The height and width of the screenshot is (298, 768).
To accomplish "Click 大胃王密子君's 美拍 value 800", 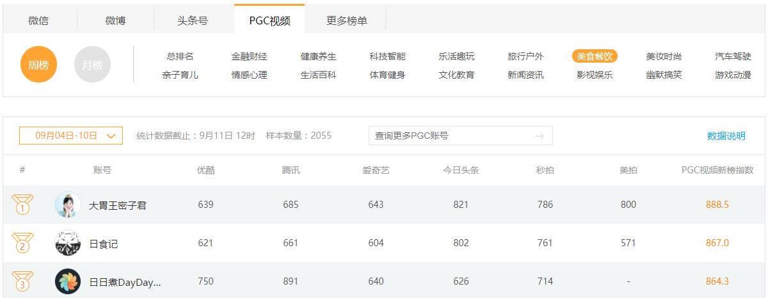I will [628, 205].
